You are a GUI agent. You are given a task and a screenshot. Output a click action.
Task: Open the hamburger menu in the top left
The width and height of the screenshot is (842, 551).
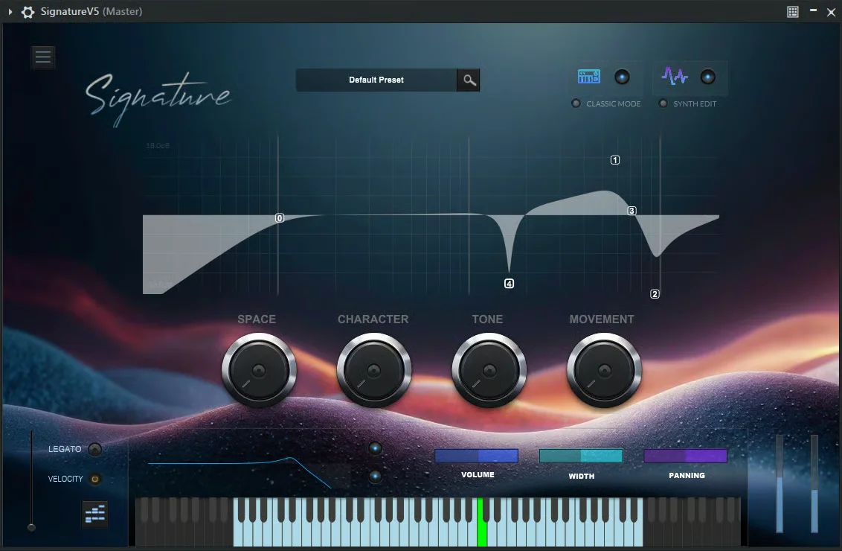point(42,57)
